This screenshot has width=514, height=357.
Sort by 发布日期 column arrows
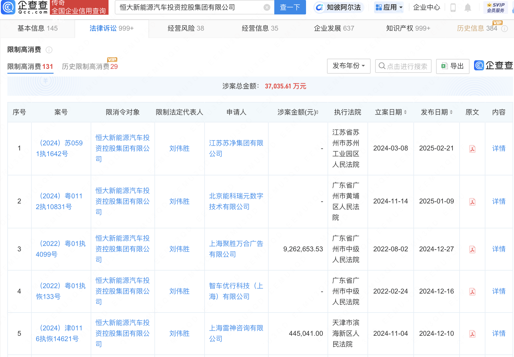[x=451, y=112]
